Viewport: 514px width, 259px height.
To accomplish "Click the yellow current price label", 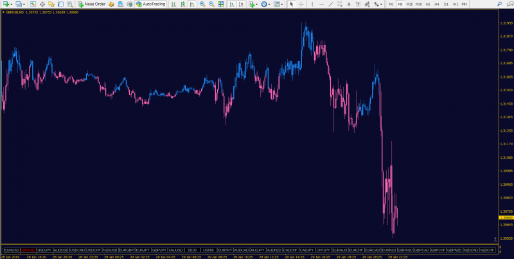I will (x=506, y=218).
